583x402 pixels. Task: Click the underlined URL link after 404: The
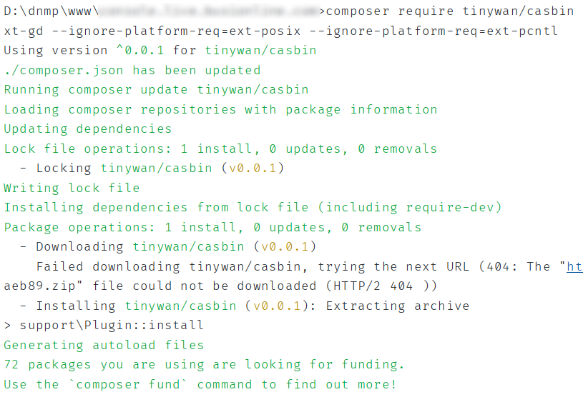coord(574,266)
